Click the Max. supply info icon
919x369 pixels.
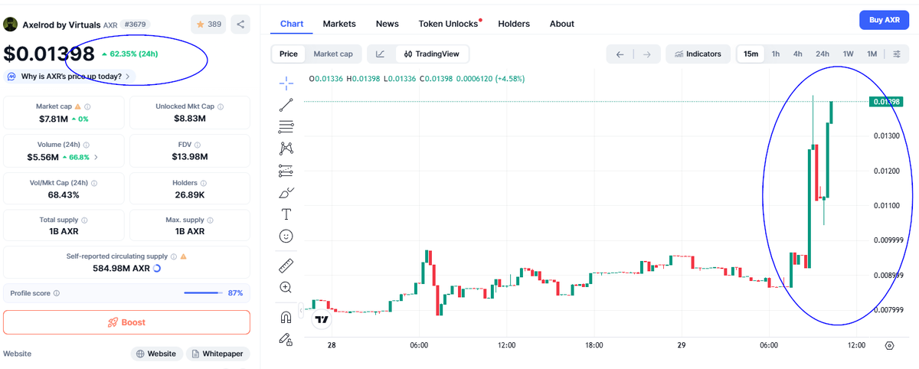coord(209,220)
